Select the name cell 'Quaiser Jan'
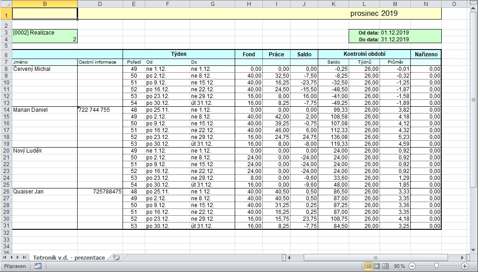The width and height of the screenshot is (478, 272). coord(45,192)
